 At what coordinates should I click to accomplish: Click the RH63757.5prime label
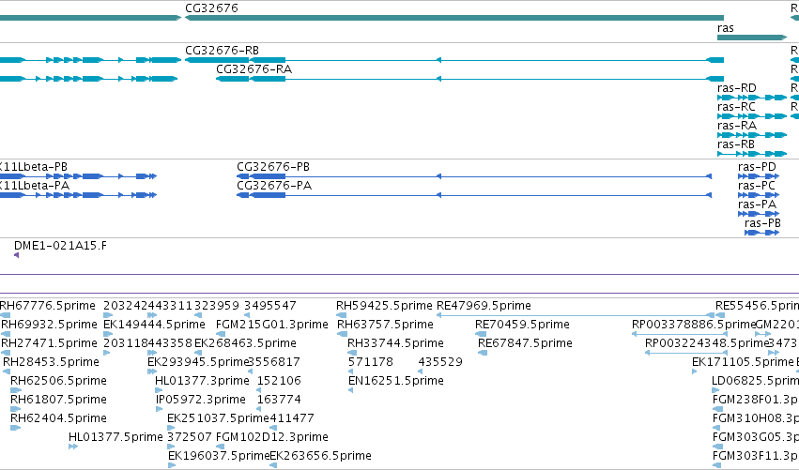point(386,325)
